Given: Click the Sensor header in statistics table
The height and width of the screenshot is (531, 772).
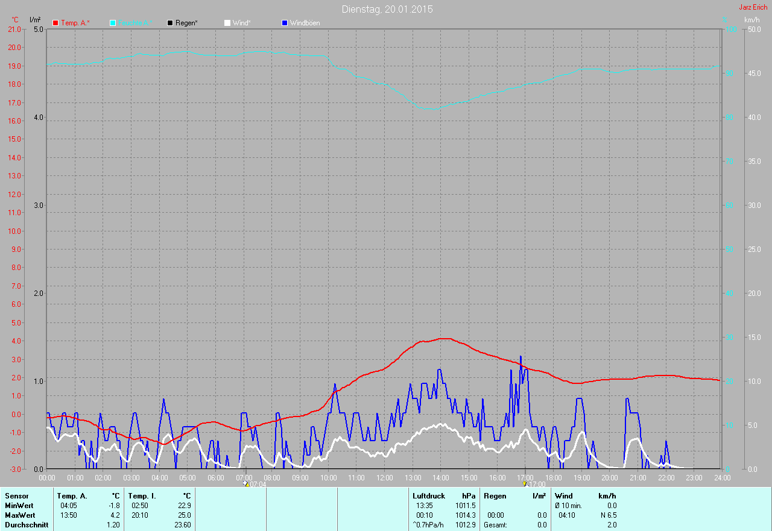Looking at the screenshot, I should pyautogui.click(x=16, y=496).
